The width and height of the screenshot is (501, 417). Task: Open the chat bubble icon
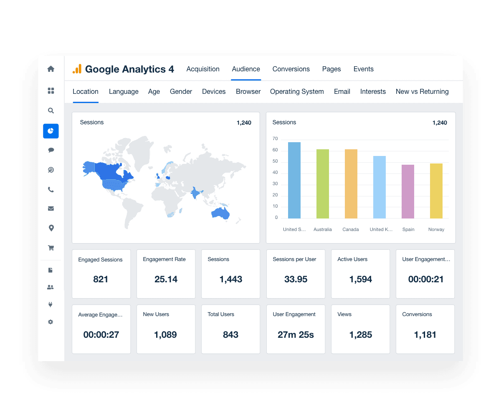pyautogui.click(x=51, y=150)
